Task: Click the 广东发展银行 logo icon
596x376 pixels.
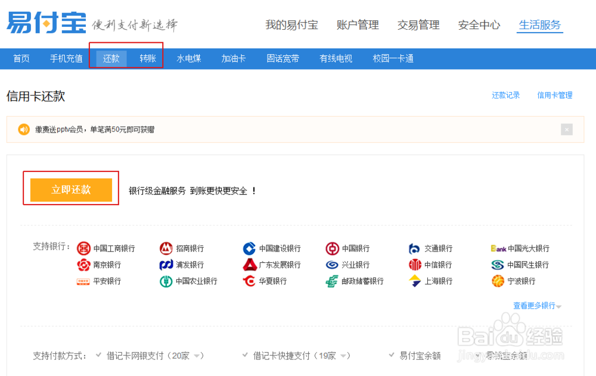Action: click(249, 265)
